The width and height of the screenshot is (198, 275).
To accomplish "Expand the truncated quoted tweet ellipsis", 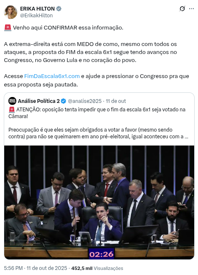I will click(186, 137).
